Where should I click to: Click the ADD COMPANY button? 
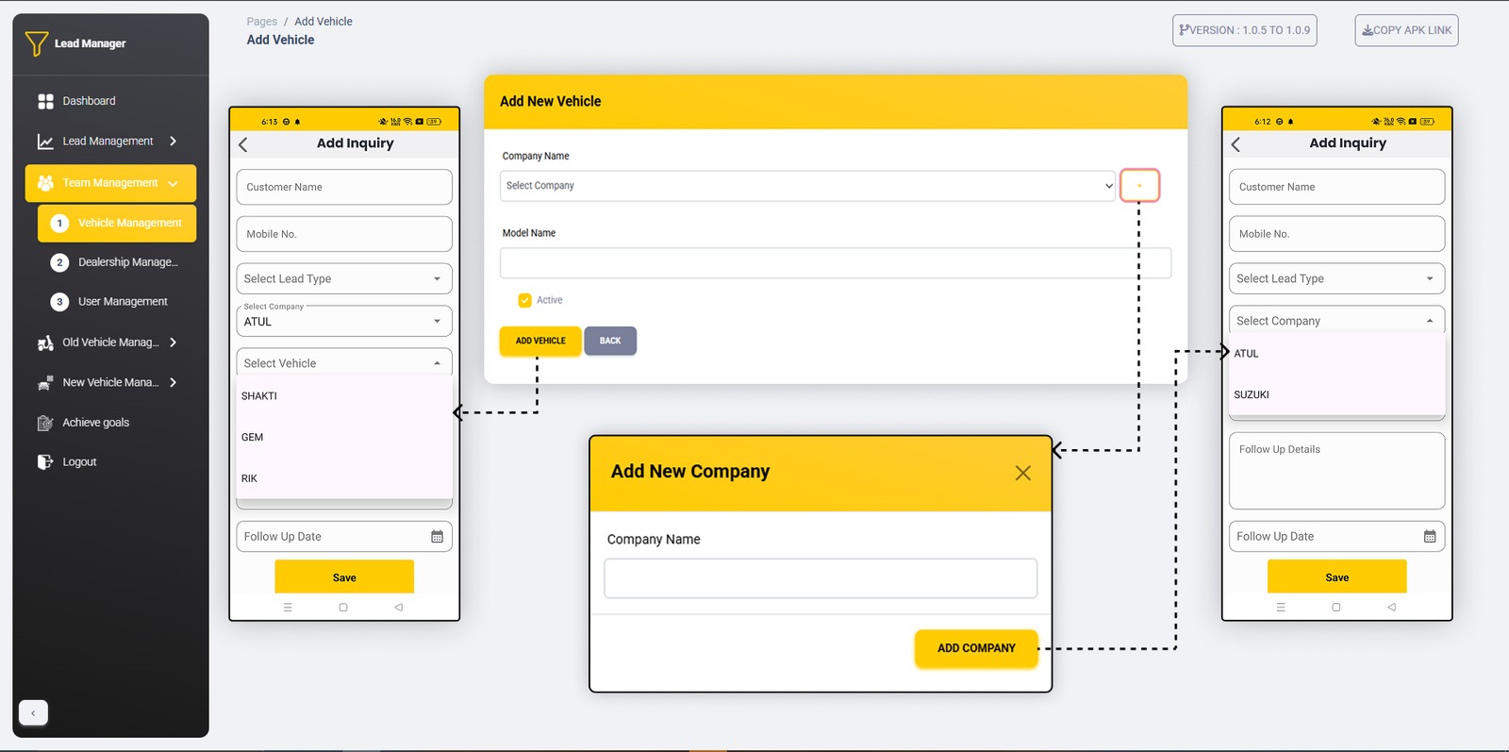[976, 648]
